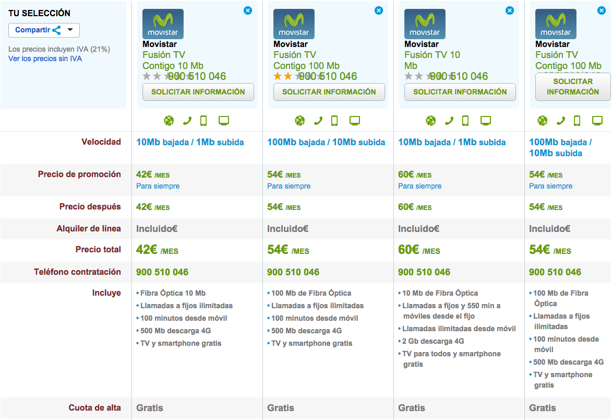Click the landline phone icon in the second column
This screenshot has height=420, width=612.
[x=318, y=121]
